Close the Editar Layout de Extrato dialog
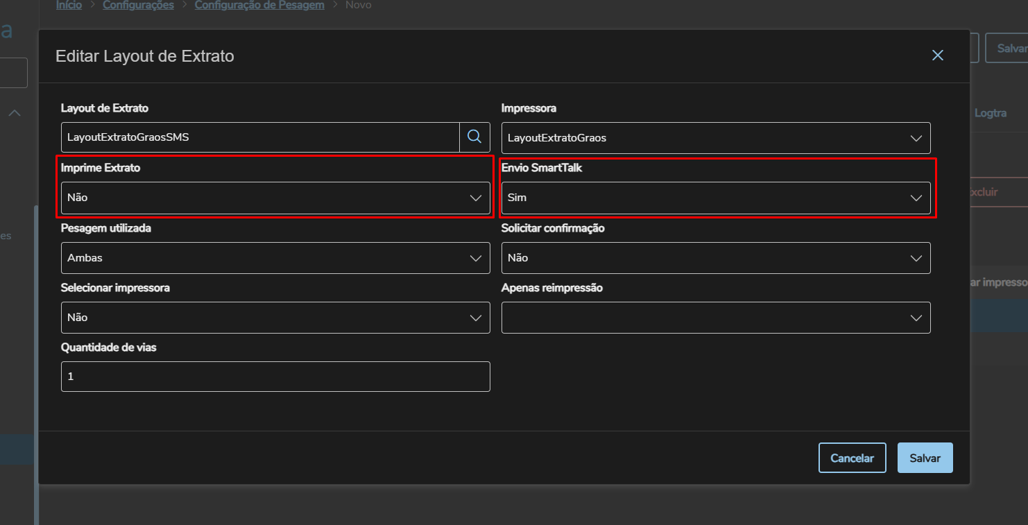Screen dimensions: 1028x525 tap(938, 55)
